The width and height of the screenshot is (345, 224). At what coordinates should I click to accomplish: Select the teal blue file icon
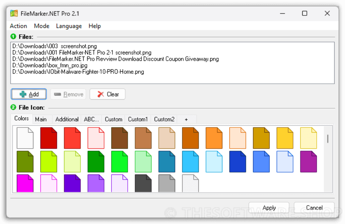tap(167, 162)
